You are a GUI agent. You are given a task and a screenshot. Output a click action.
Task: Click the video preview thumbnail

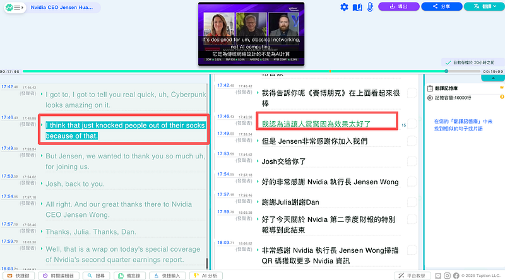click(251, 34)
